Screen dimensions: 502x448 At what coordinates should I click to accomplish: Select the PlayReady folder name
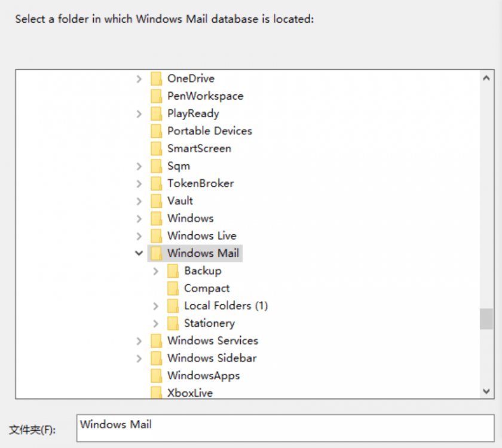click(x=193, y=113)
